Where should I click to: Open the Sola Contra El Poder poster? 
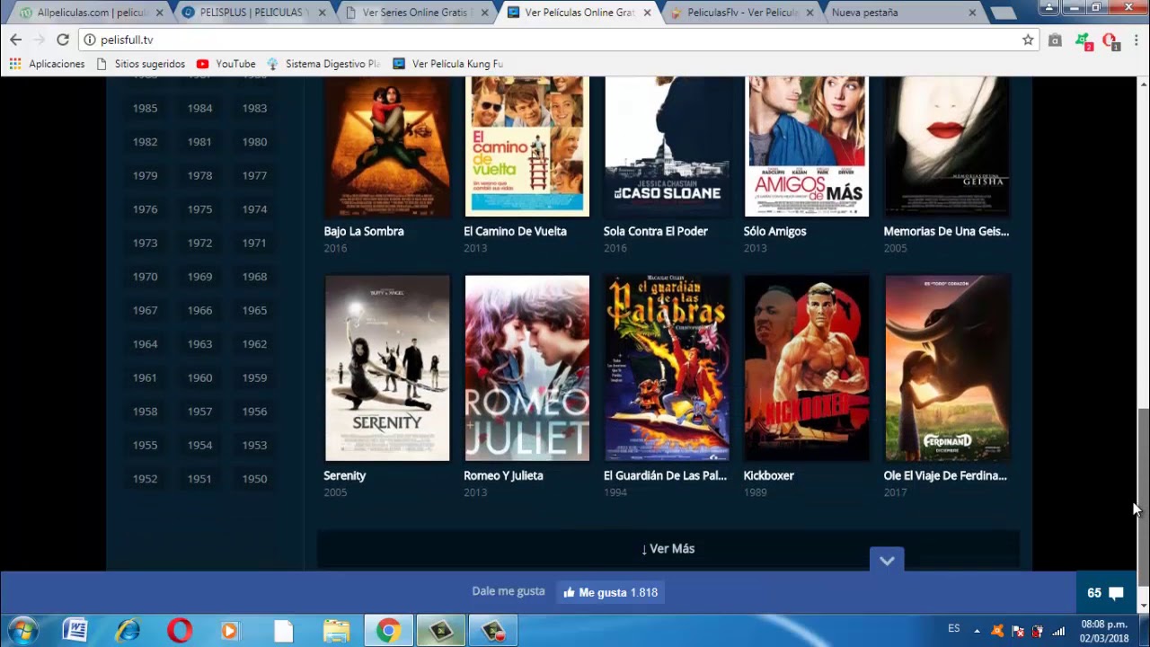pos(667,146)
